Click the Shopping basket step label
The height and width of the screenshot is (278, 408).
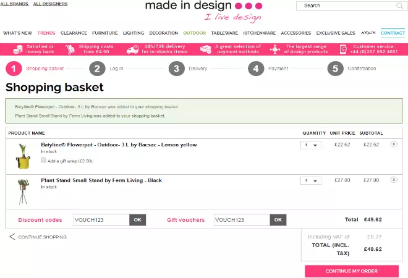(x=45, y=69)
